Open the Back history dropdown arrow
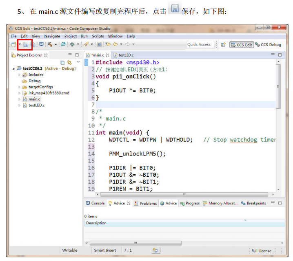293x261 pixels. 121,44
